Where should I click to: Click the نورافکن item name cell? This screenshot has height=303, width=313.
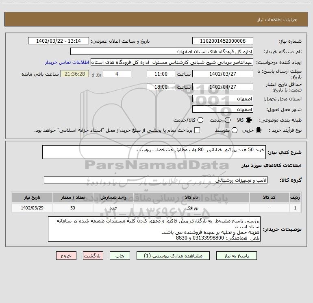(191, 208)
